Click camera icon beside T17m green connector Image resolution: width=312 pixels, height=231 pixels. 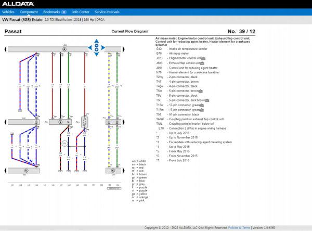click(x=203, y=109)
